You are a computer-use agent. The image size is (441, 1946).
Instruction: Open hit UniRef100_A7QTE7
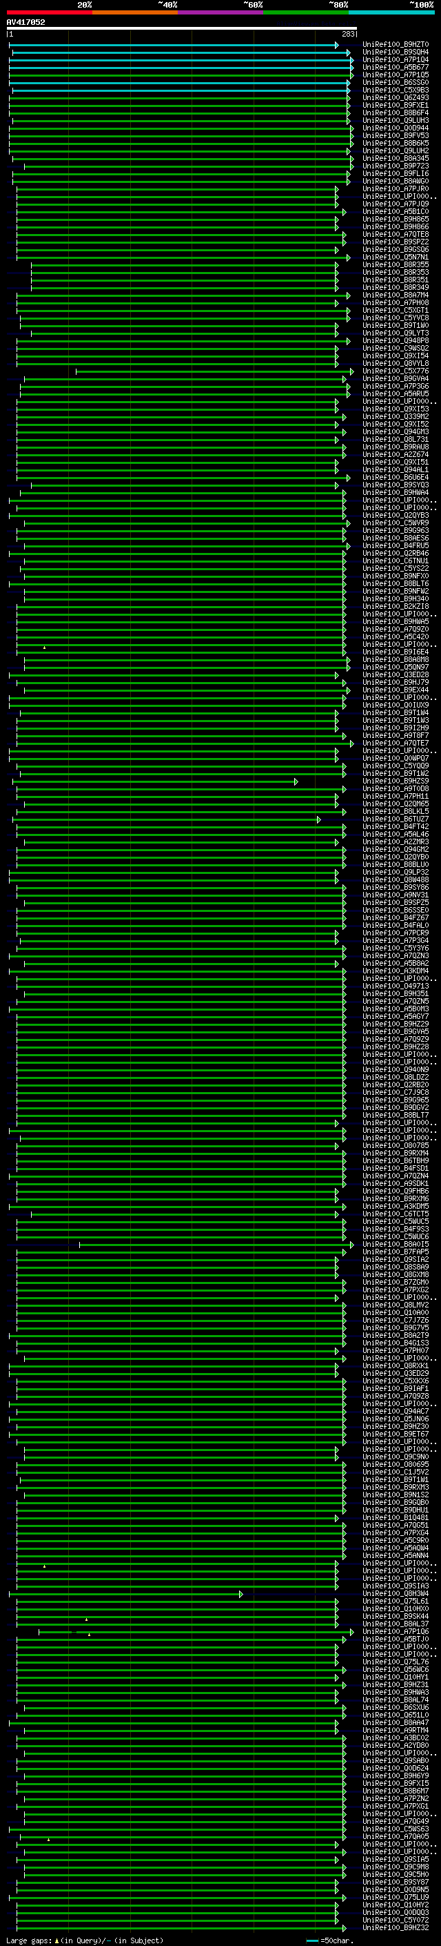point(395,743)
